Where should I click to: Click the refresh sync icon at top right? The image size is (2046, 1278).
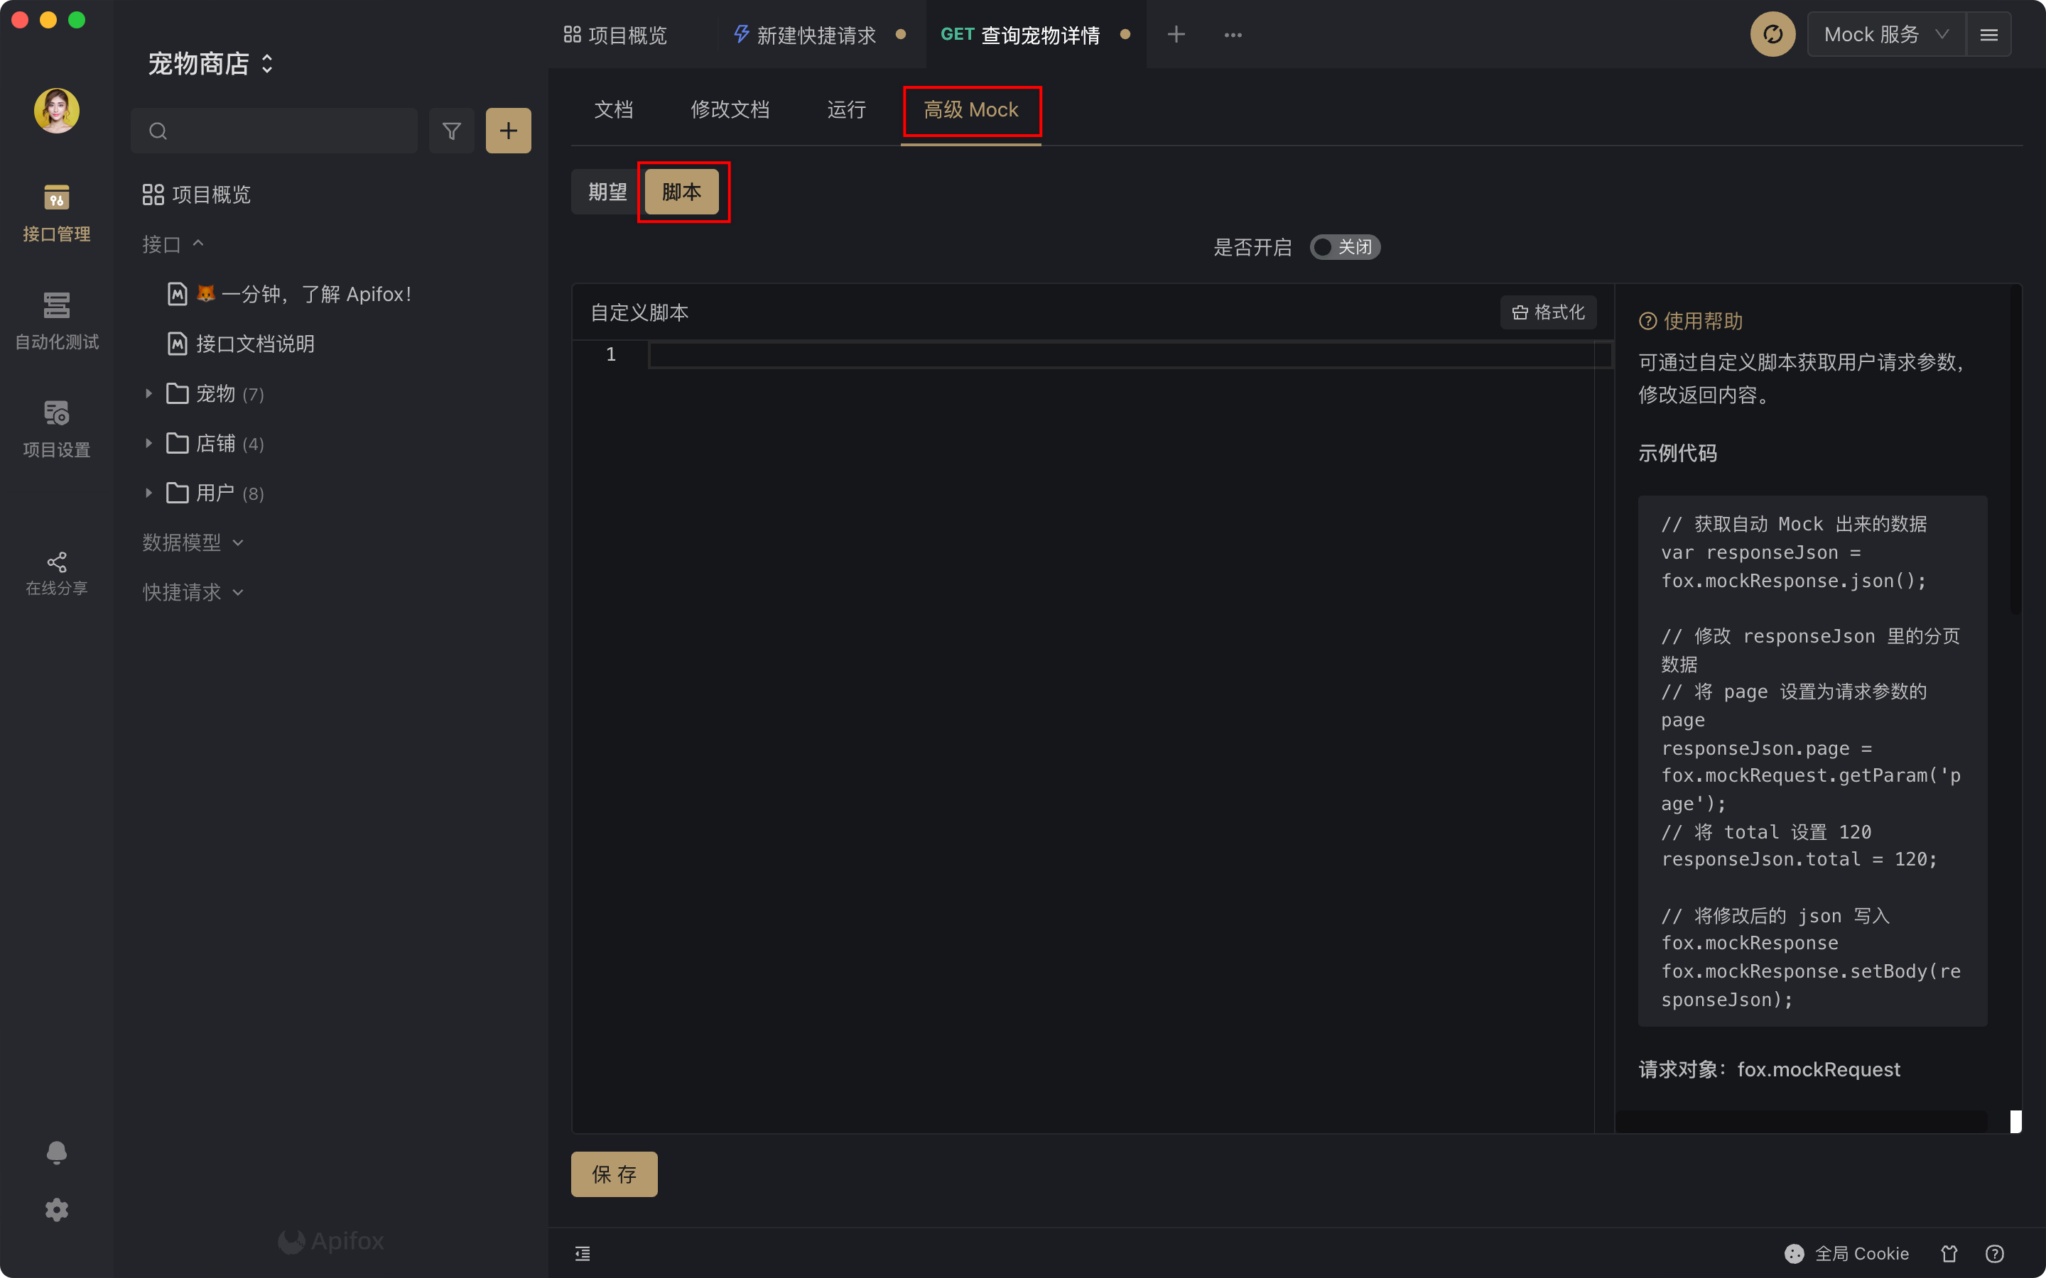pyautogui.click(x=1772, y=35)
